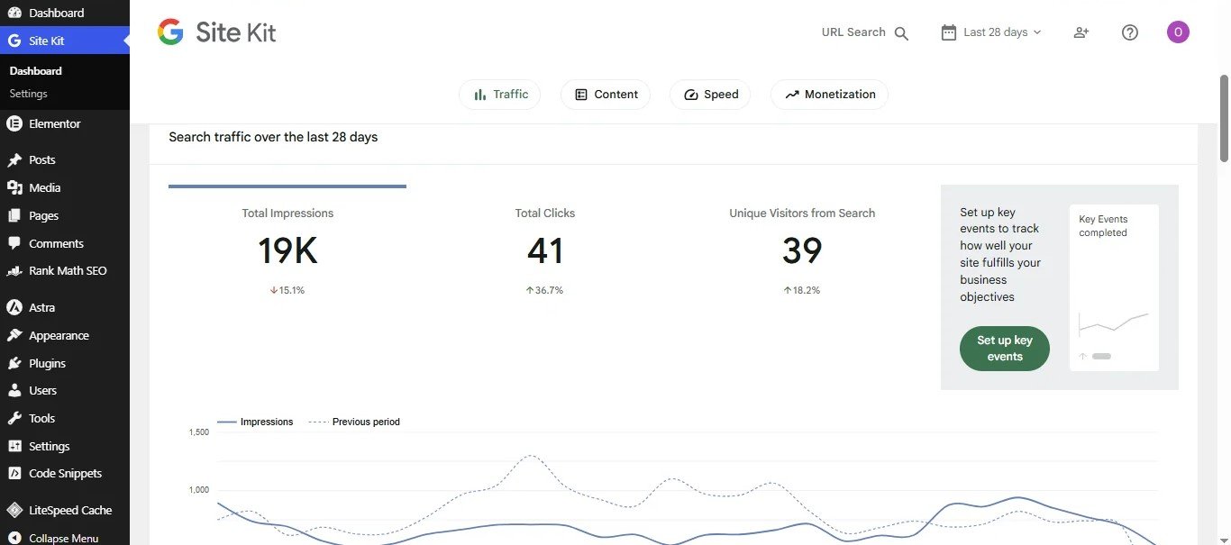Click the Media library icon
The width and height of the screenshot is (1231, 545).
[14, 187]
